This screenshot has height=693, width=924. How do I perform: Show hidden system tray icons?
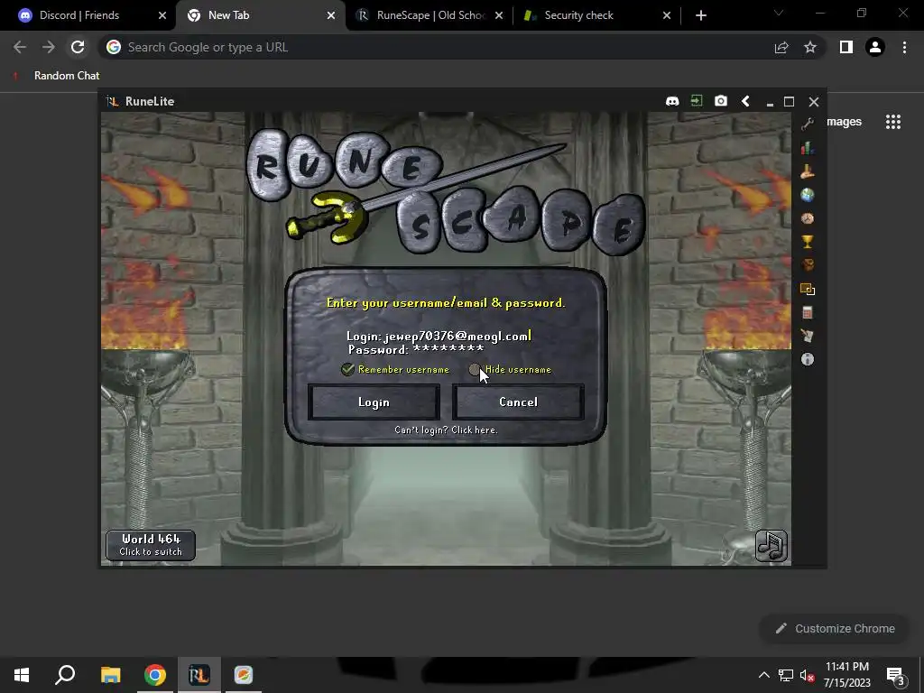763,675
